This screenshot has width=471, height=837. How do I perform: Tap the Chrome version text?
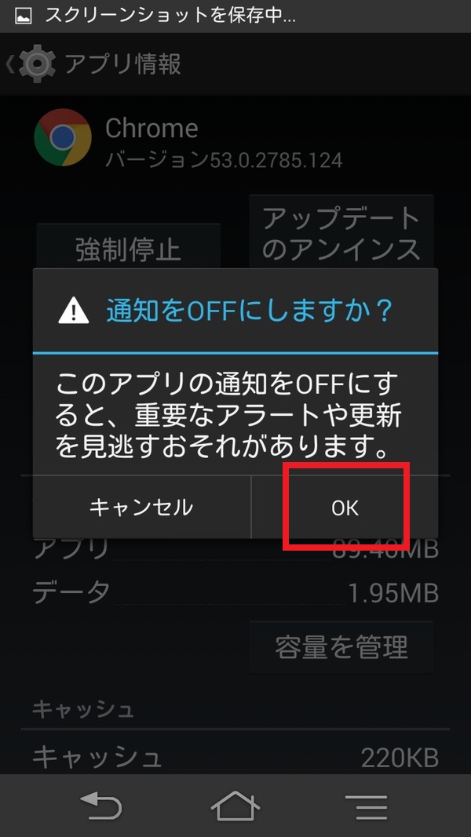click(224, 159)
